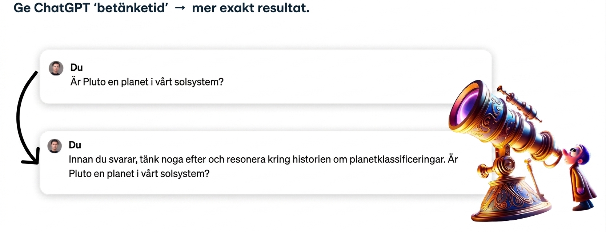Click the message 'Är Pluto en planet i vårt solsystem?'

147,82
